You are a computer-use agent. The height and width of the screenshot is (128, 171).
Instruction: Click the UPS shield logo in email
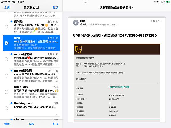[x=78, y=49]
